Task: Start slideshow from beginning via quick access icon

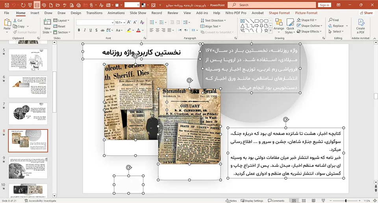Action: point(30,5)
